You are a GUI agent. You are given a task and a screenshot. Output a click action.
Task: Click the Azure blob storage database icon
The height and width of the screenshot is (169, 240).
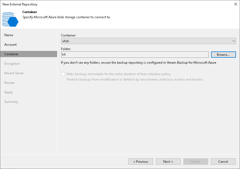tap(10, 19)
